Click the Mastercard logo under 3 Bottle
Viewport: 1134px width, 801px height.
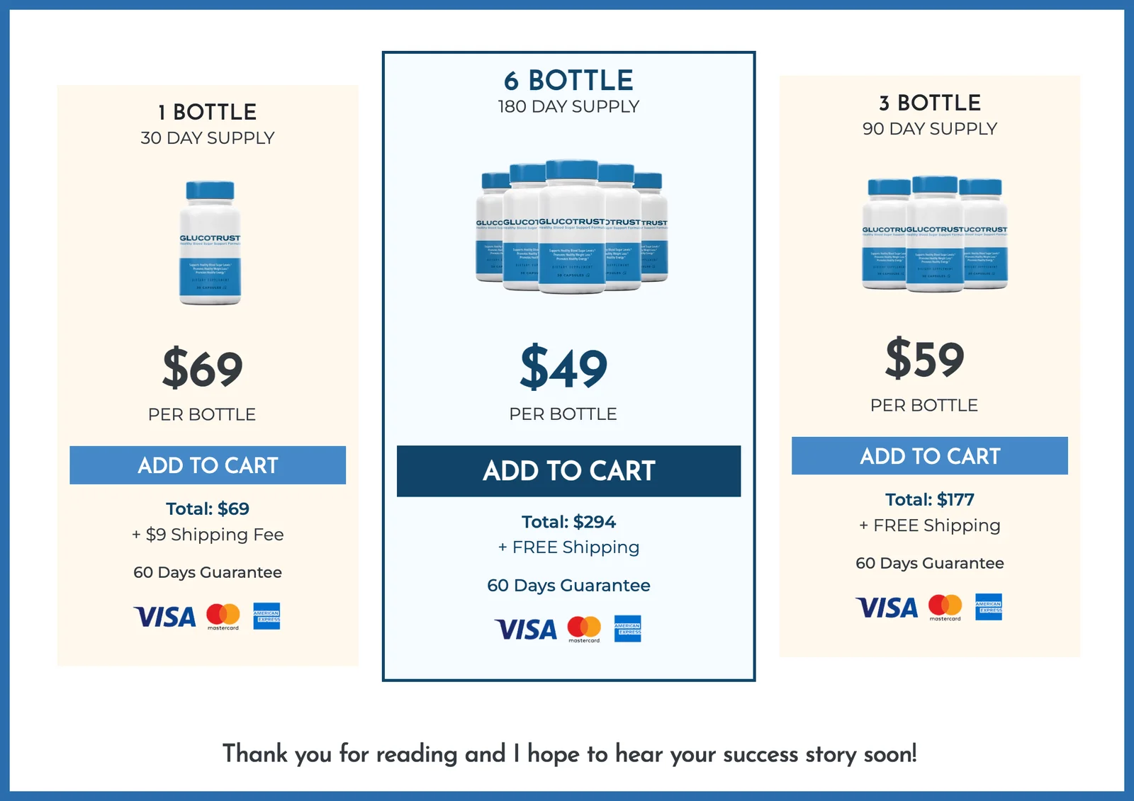[945, 607]
